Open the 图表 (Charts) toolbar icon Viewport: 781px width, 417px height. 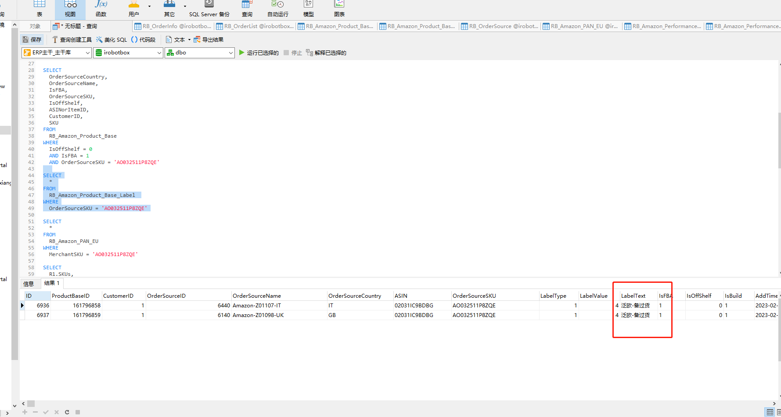[x=339, y=9]
